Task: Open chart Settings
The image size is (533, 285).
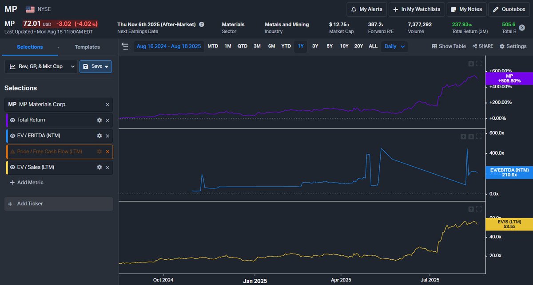Action: tap(513, 46)
